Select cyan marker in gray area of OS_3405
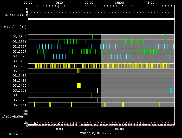 132,61
